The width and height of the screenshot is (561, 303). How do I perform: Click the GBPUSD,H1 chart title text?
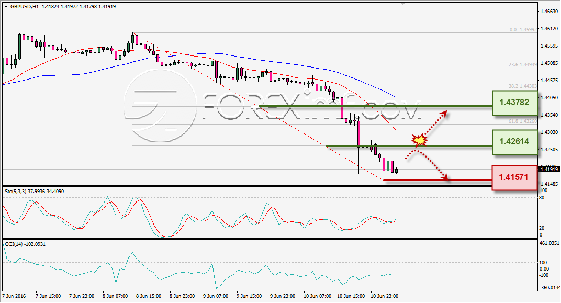pos(24,6)
